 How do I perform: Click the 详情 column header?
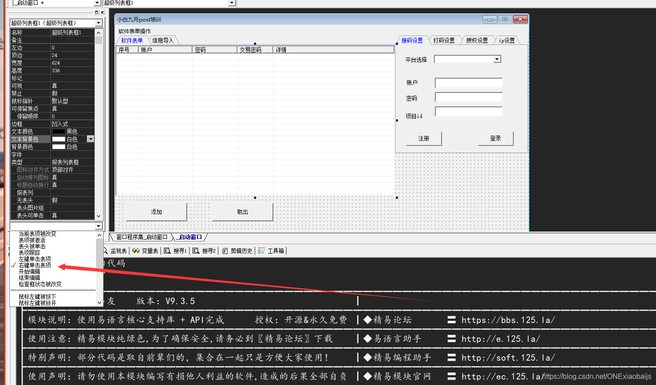pyautogui.click(x=333, y=50)
